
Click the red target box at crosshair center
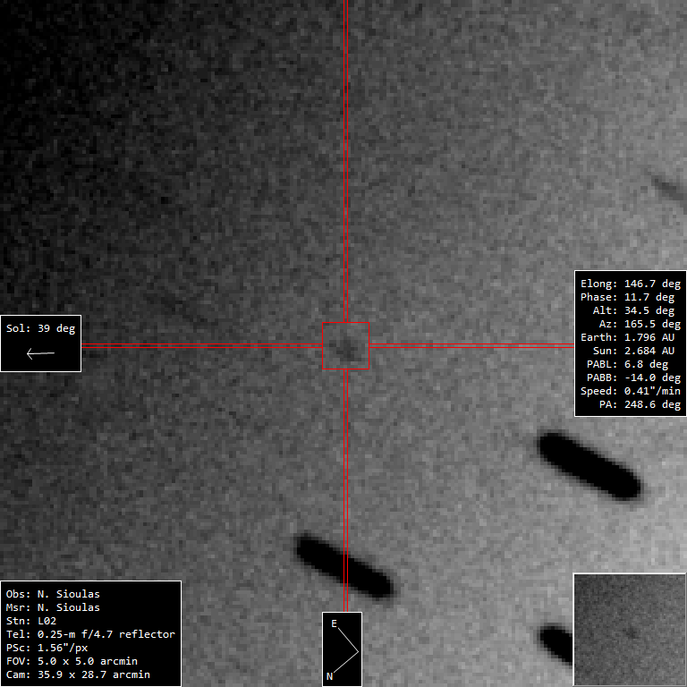click(345, 345)
